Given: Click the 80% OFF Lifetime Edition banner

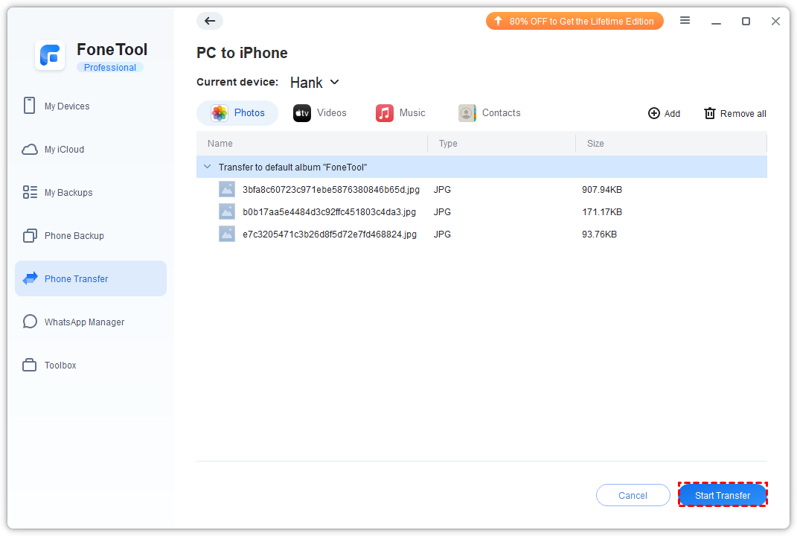Looking at the screenshot, I should point(574,22).
